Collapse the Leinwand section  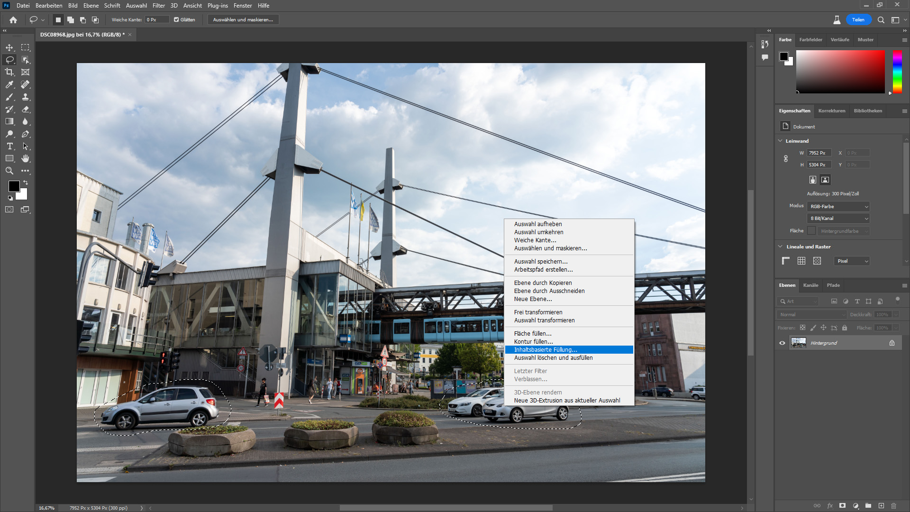(x=780, y=141)
